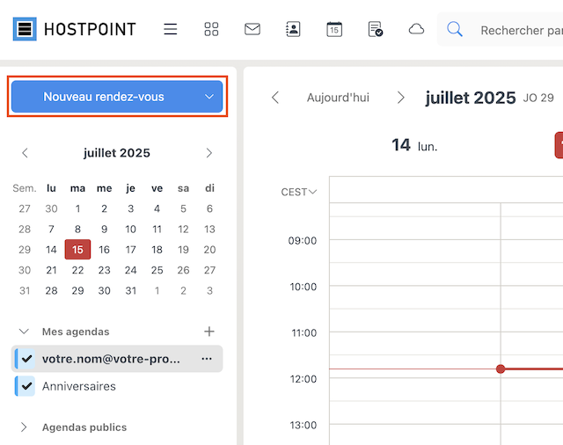This screenshot has height=445, width=563.
Task: Select July 25 in mini calendar
Action: click(x=157, y=270)
